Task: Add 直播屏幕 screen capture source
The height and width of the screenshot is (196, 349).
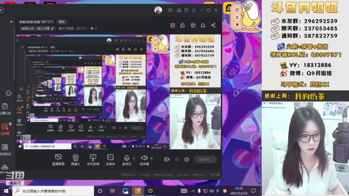Action: click(58, 160)
